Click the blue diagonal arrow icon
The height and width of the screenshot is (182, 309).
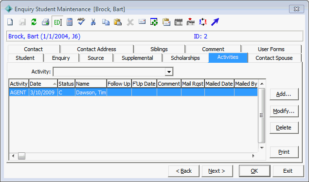pyautogui.click(x=215, y=22)
